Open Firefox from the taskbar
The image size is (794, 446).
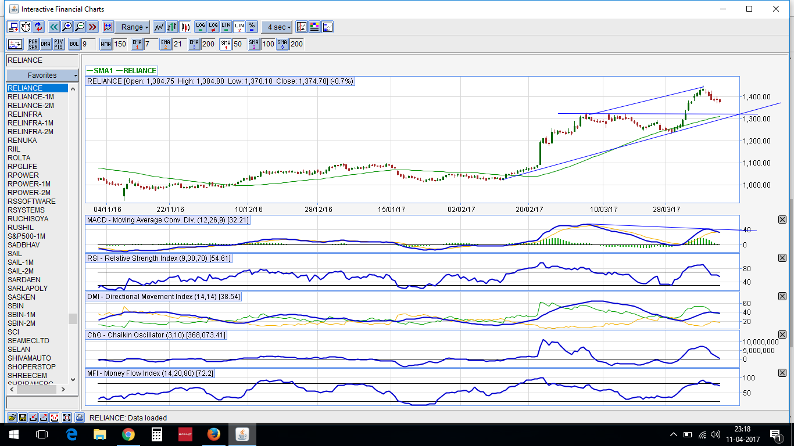(x=213, y=434)
